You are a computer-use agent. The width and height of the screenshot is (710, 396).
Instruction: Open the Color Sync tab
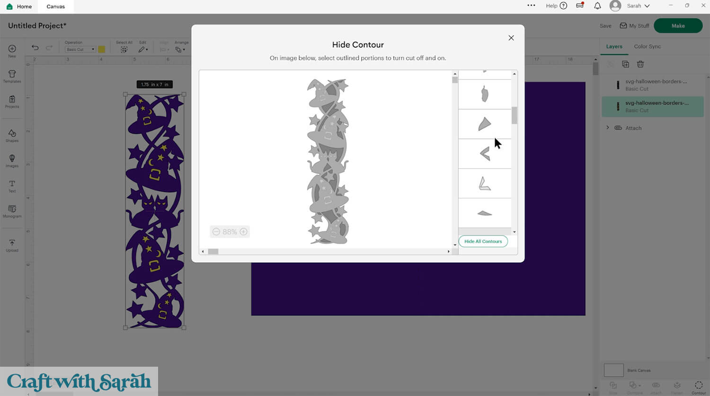point(648,46)
